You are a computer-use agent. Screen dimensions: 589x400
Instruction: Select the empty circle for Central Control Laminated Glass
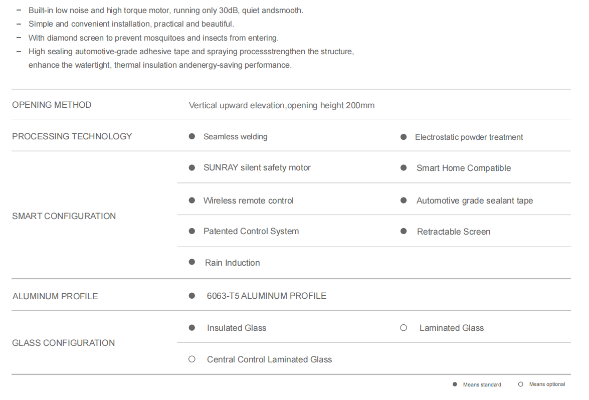[192, 359]
